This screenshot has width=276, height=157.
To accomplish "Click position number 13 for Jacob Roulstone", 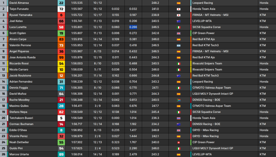I will point(3,76).
